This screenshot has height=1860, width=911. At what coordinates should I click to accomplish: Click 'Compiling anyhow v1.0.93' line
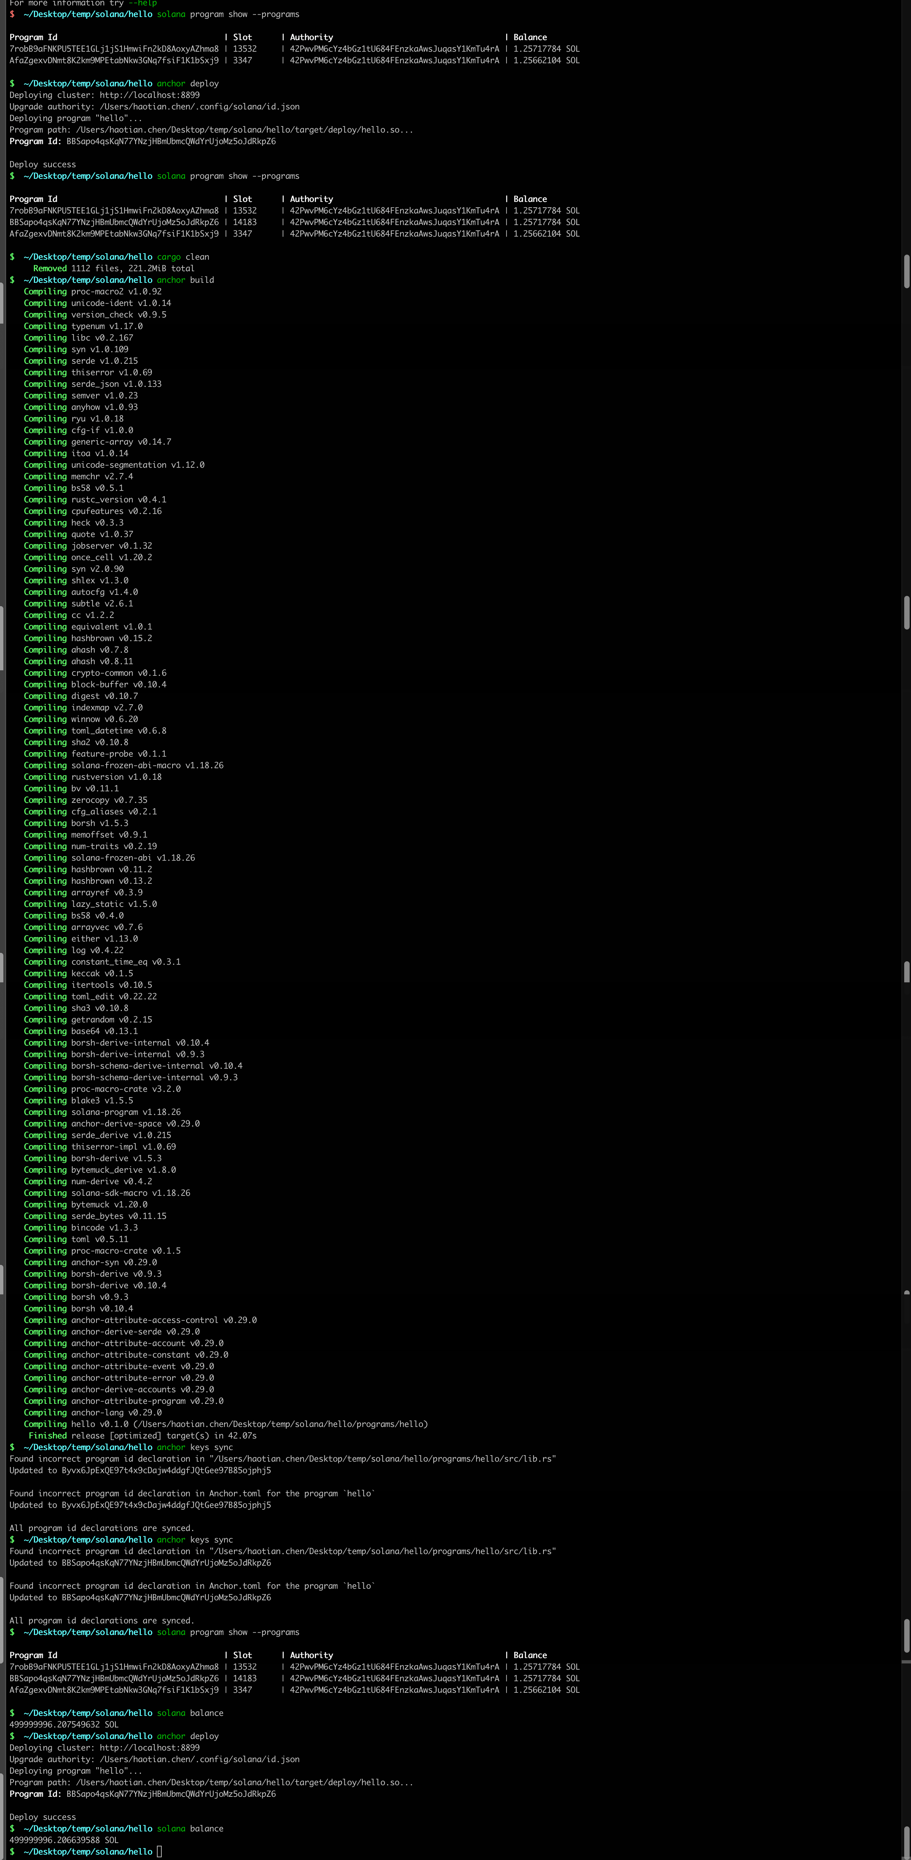[81, 407]
